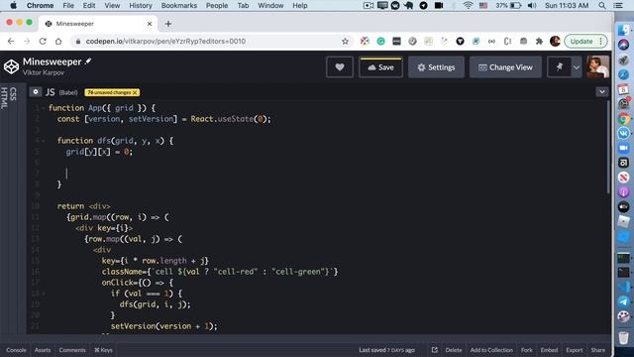Love this pen with heart button
The width and height of the screenshot is (634, 357).
coord(340,67)
